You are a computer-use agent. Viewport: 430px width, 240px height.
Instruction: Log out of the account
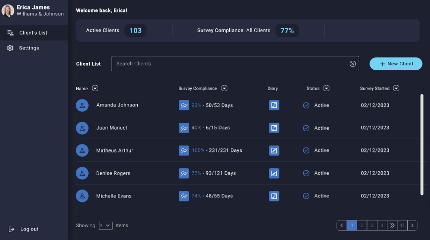click(x=24, y=229)
